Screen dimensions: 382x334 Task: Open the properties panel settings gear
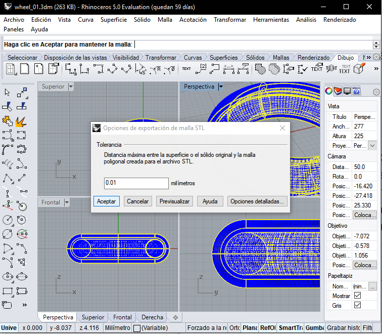pyautogui.click(x=376, y=92)
